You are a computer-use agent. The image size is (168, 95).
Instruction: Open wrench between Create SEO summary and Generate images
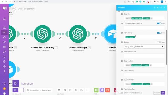coord(60,38)
